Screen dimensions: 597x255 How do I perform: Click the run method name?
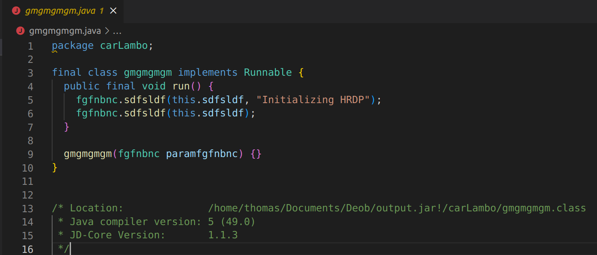pyautogui.click(x=181, y=86)
